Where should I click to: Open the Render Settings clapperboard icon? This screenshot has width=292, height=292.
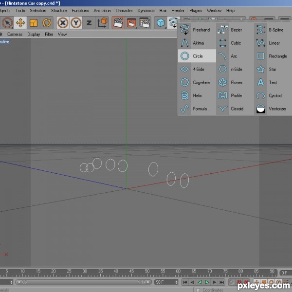(x=145, y=23)
